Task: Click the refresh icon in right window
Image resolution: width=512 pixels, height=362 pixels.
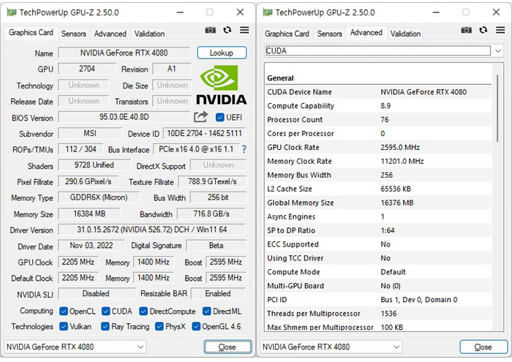Action: [483, 31]
